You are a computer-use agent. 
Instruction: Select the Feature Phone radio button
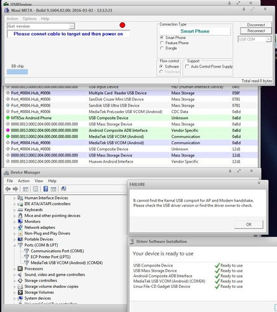[x=161, y=43]
